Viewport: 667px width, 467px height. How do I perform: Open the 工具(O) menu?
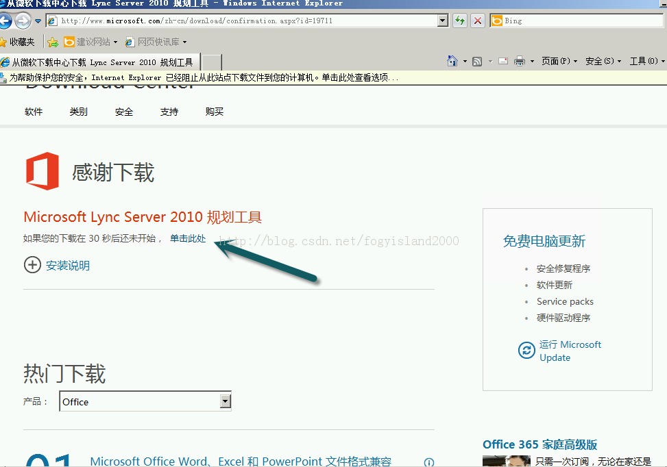click(647, 61)
